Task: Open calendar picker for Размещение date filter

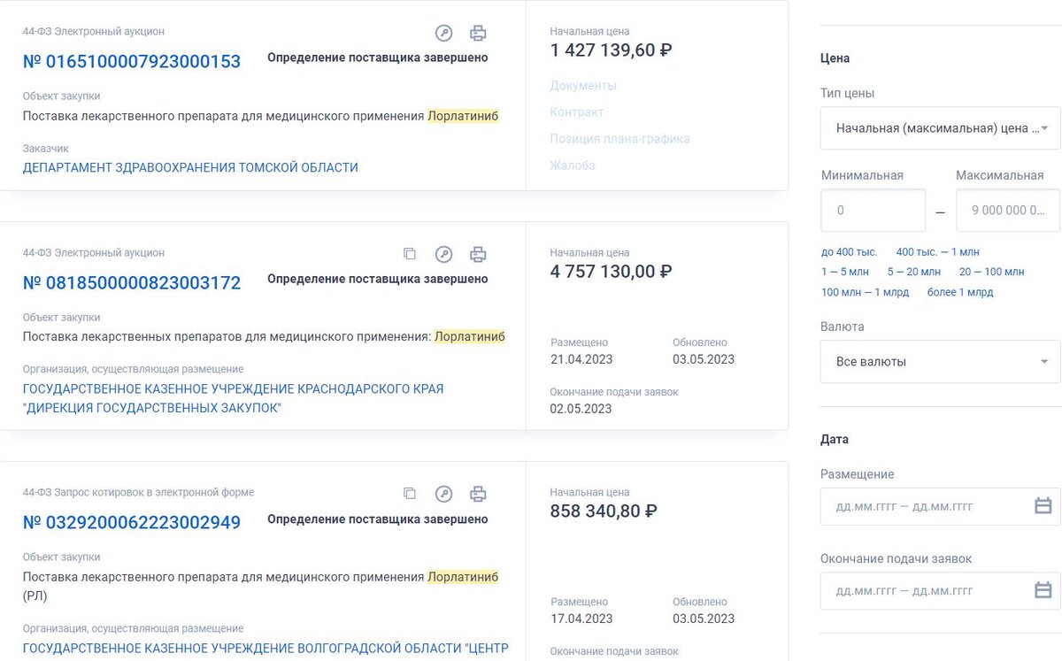Action: (1041, 505)
